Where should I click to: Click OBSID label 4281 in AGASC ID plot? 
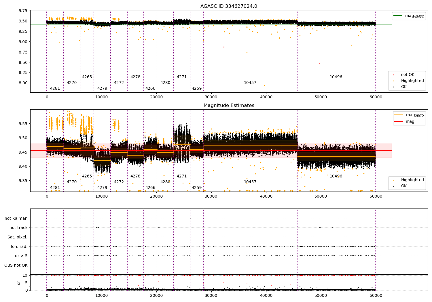pyautogui.click(x=55, y=89)
